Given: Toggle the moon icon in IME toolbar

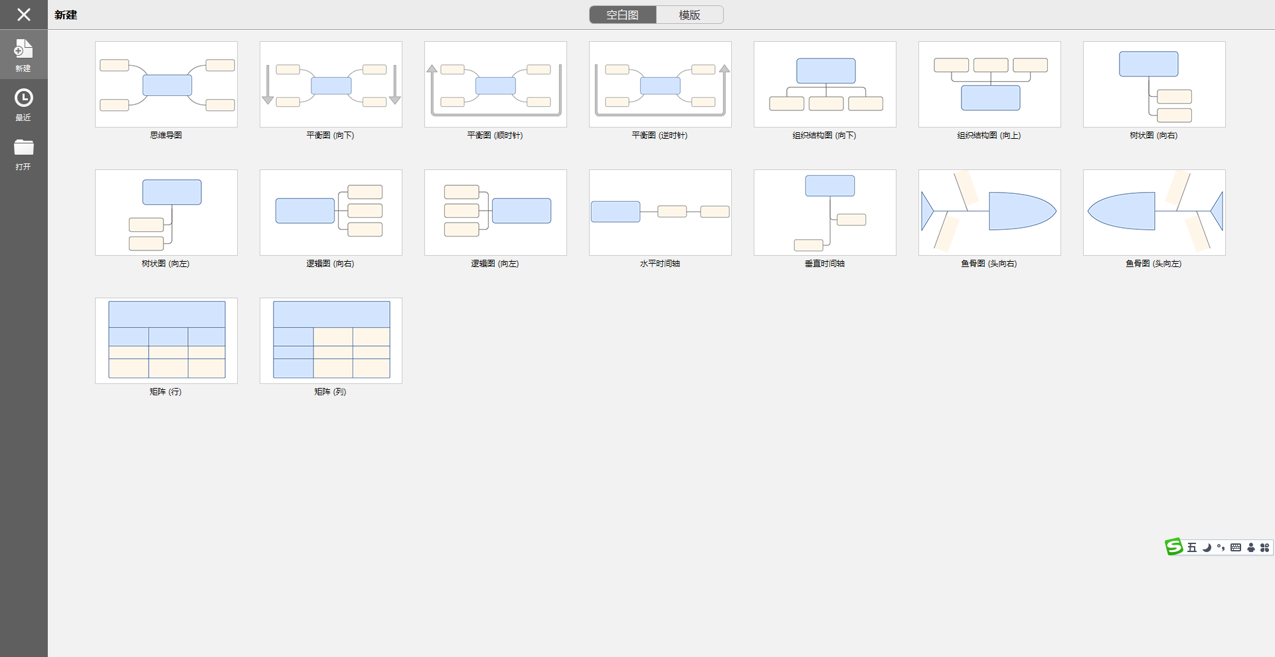Looking at the screenshot, I should pos(1207,547).
